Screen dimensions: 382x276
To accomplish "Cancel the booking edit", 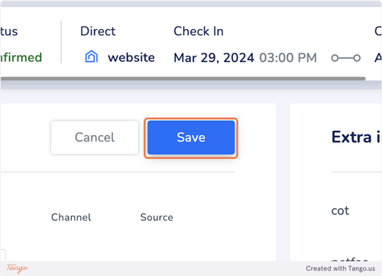I will coord(95,138).
